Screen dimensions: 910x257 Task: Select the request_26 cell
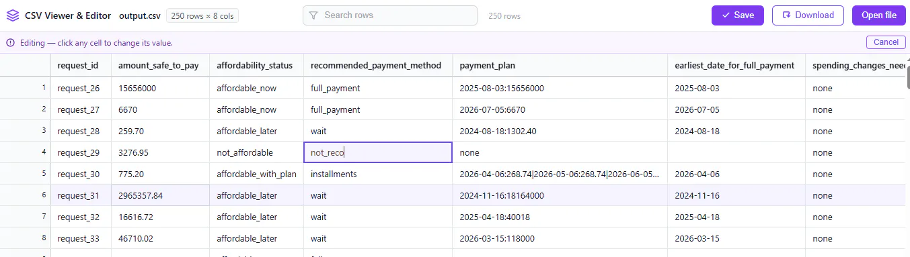[81, 88]
